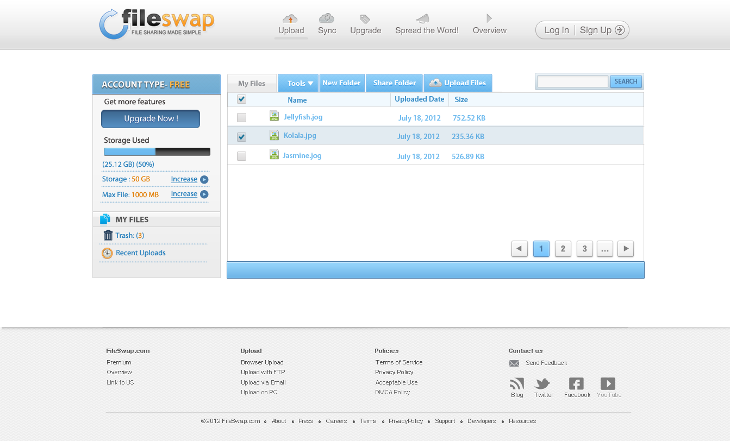Click the Facebook icon in footer
The image size is (730, 441).
pyautogui.click(x=576, y=384)
